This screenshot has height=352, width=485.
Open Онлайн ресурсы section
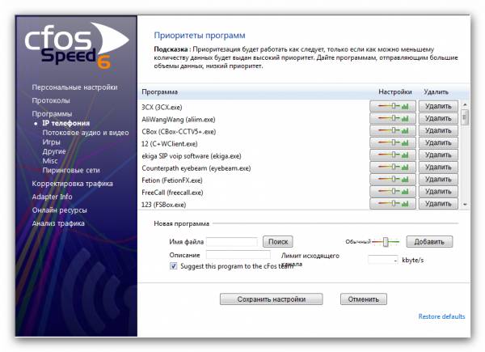pyautogui.click(x=59, y=210)
